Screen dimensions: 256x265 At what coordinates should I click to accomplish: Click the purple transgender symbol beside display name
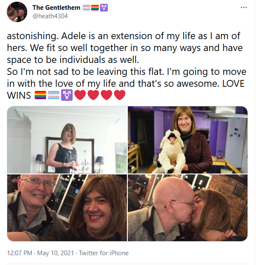(104, 8)
